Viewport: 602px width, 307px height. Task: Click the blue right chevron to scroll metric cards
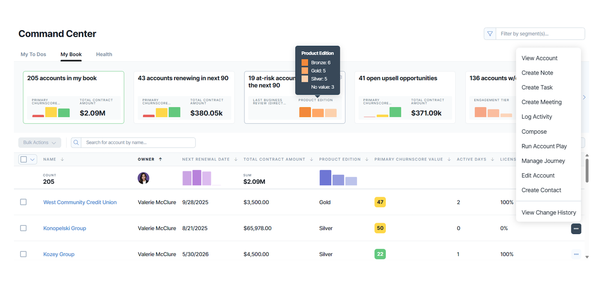coord(584,97)
